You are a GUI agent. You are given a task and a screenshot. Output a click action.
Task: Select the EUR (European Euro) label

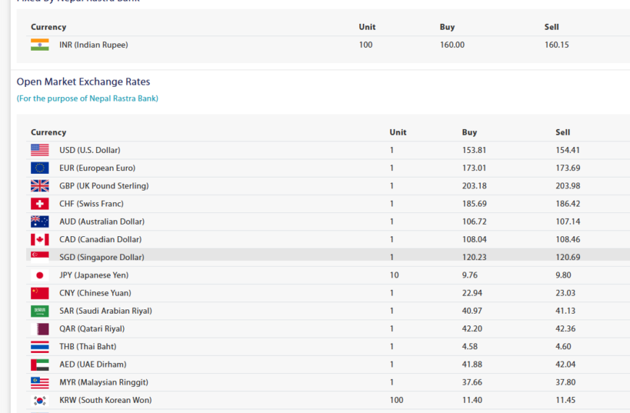click(97, 167)
